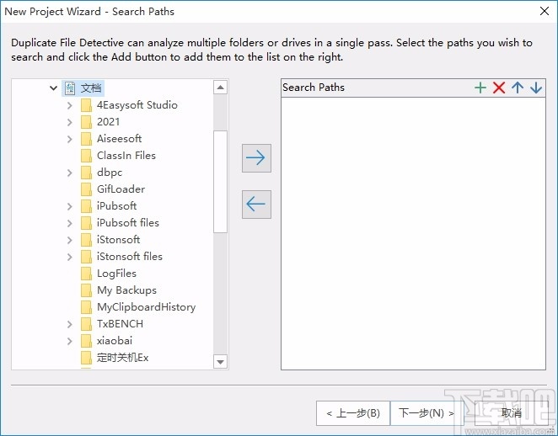Expand the 2021 folder node
This screenshot has height=436, width=558.
click(70, 122)
